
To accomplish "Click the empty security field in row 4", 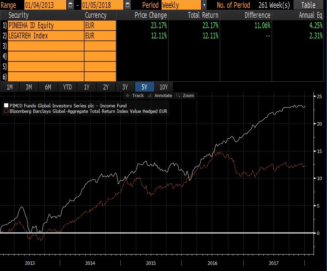I will (x=46, y=56).
